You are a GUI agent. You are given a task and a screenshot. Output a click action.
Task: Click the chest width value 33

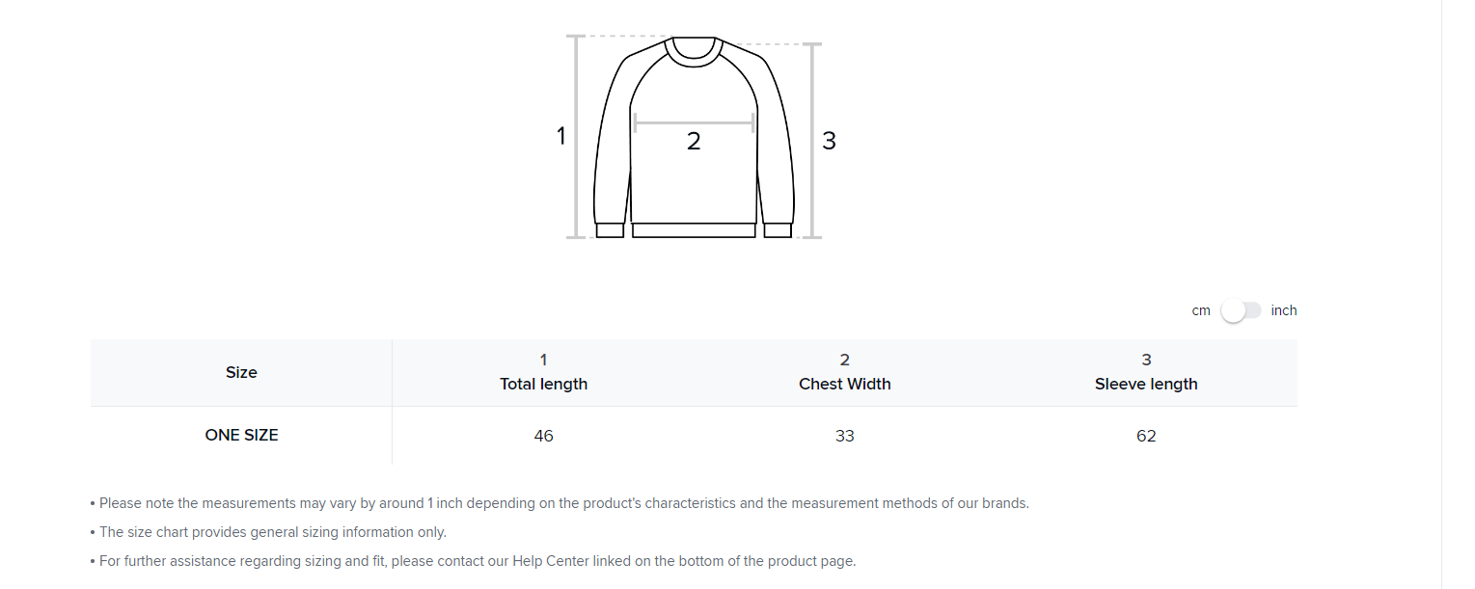click(845, 436)
